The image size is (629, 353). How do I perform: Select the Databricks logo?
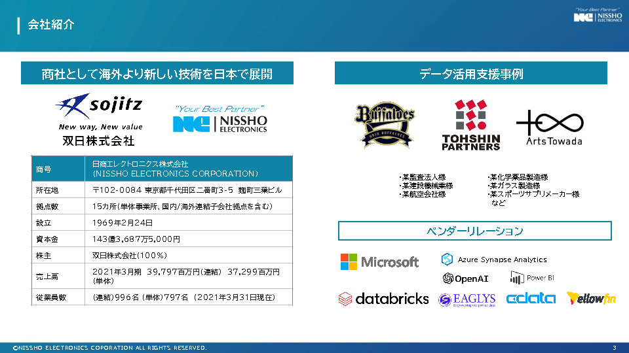tap(383, 299)
